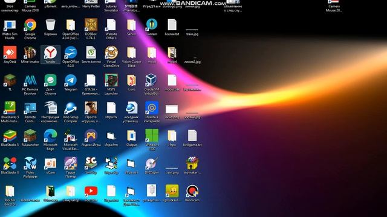Open the AnyDesk shortcut
This screenshot has height=217, width=387.
click(10, 55)
